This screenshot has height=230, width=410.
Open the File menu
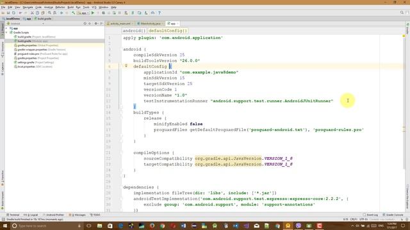(3, 7)
